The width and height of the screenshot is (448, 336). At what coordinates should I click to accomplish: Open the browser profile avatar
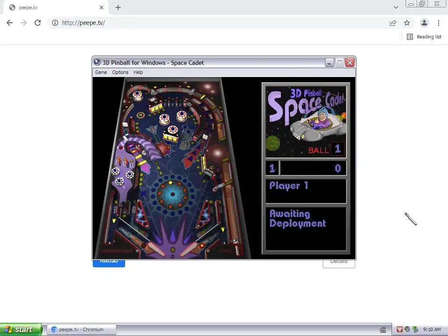pyautogui.click(x=424, y=23)
